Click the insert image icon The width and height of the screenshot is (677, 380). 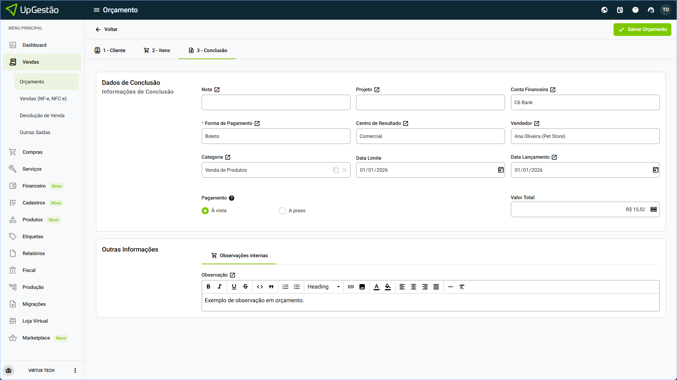tap(362, 287)
